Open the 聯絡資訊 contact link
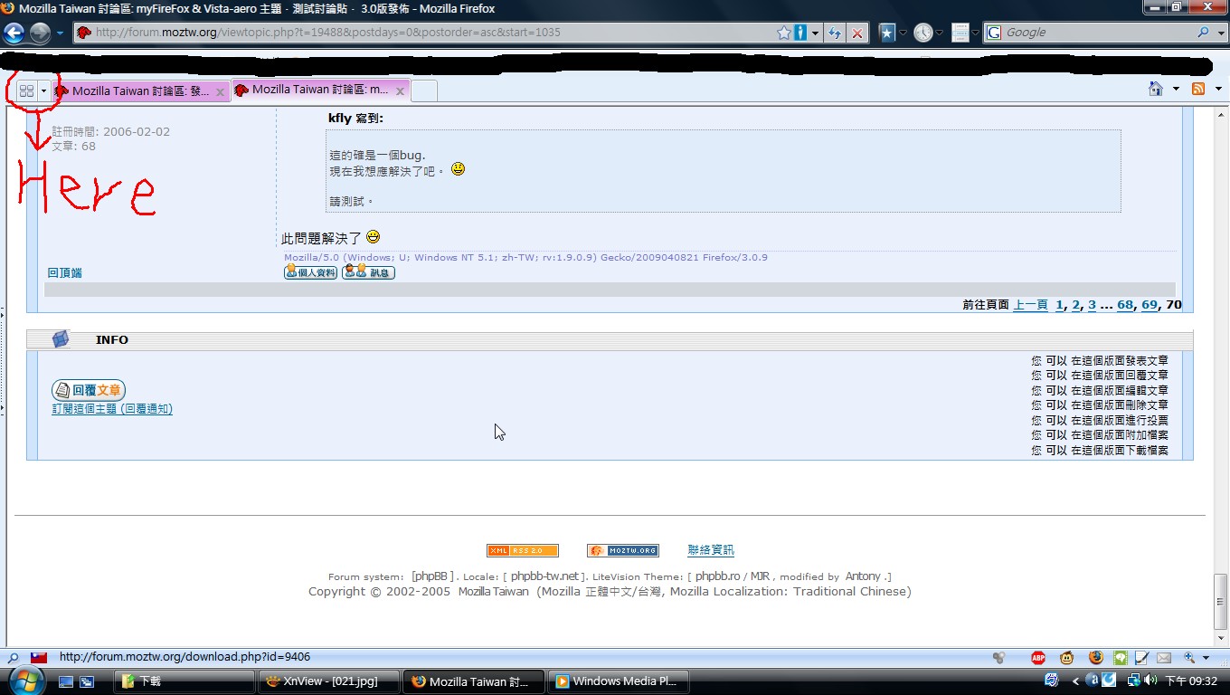 pos(711,550)
